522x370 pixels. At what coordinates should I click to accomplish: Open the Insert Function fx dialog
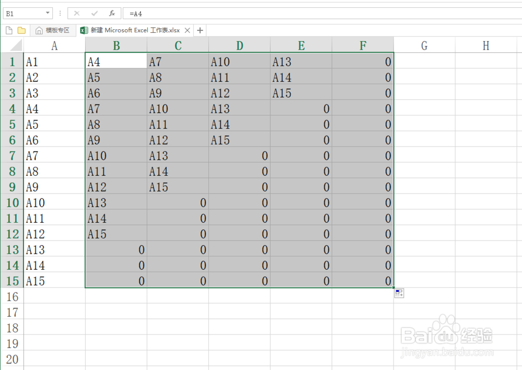(x=112, y=14)
